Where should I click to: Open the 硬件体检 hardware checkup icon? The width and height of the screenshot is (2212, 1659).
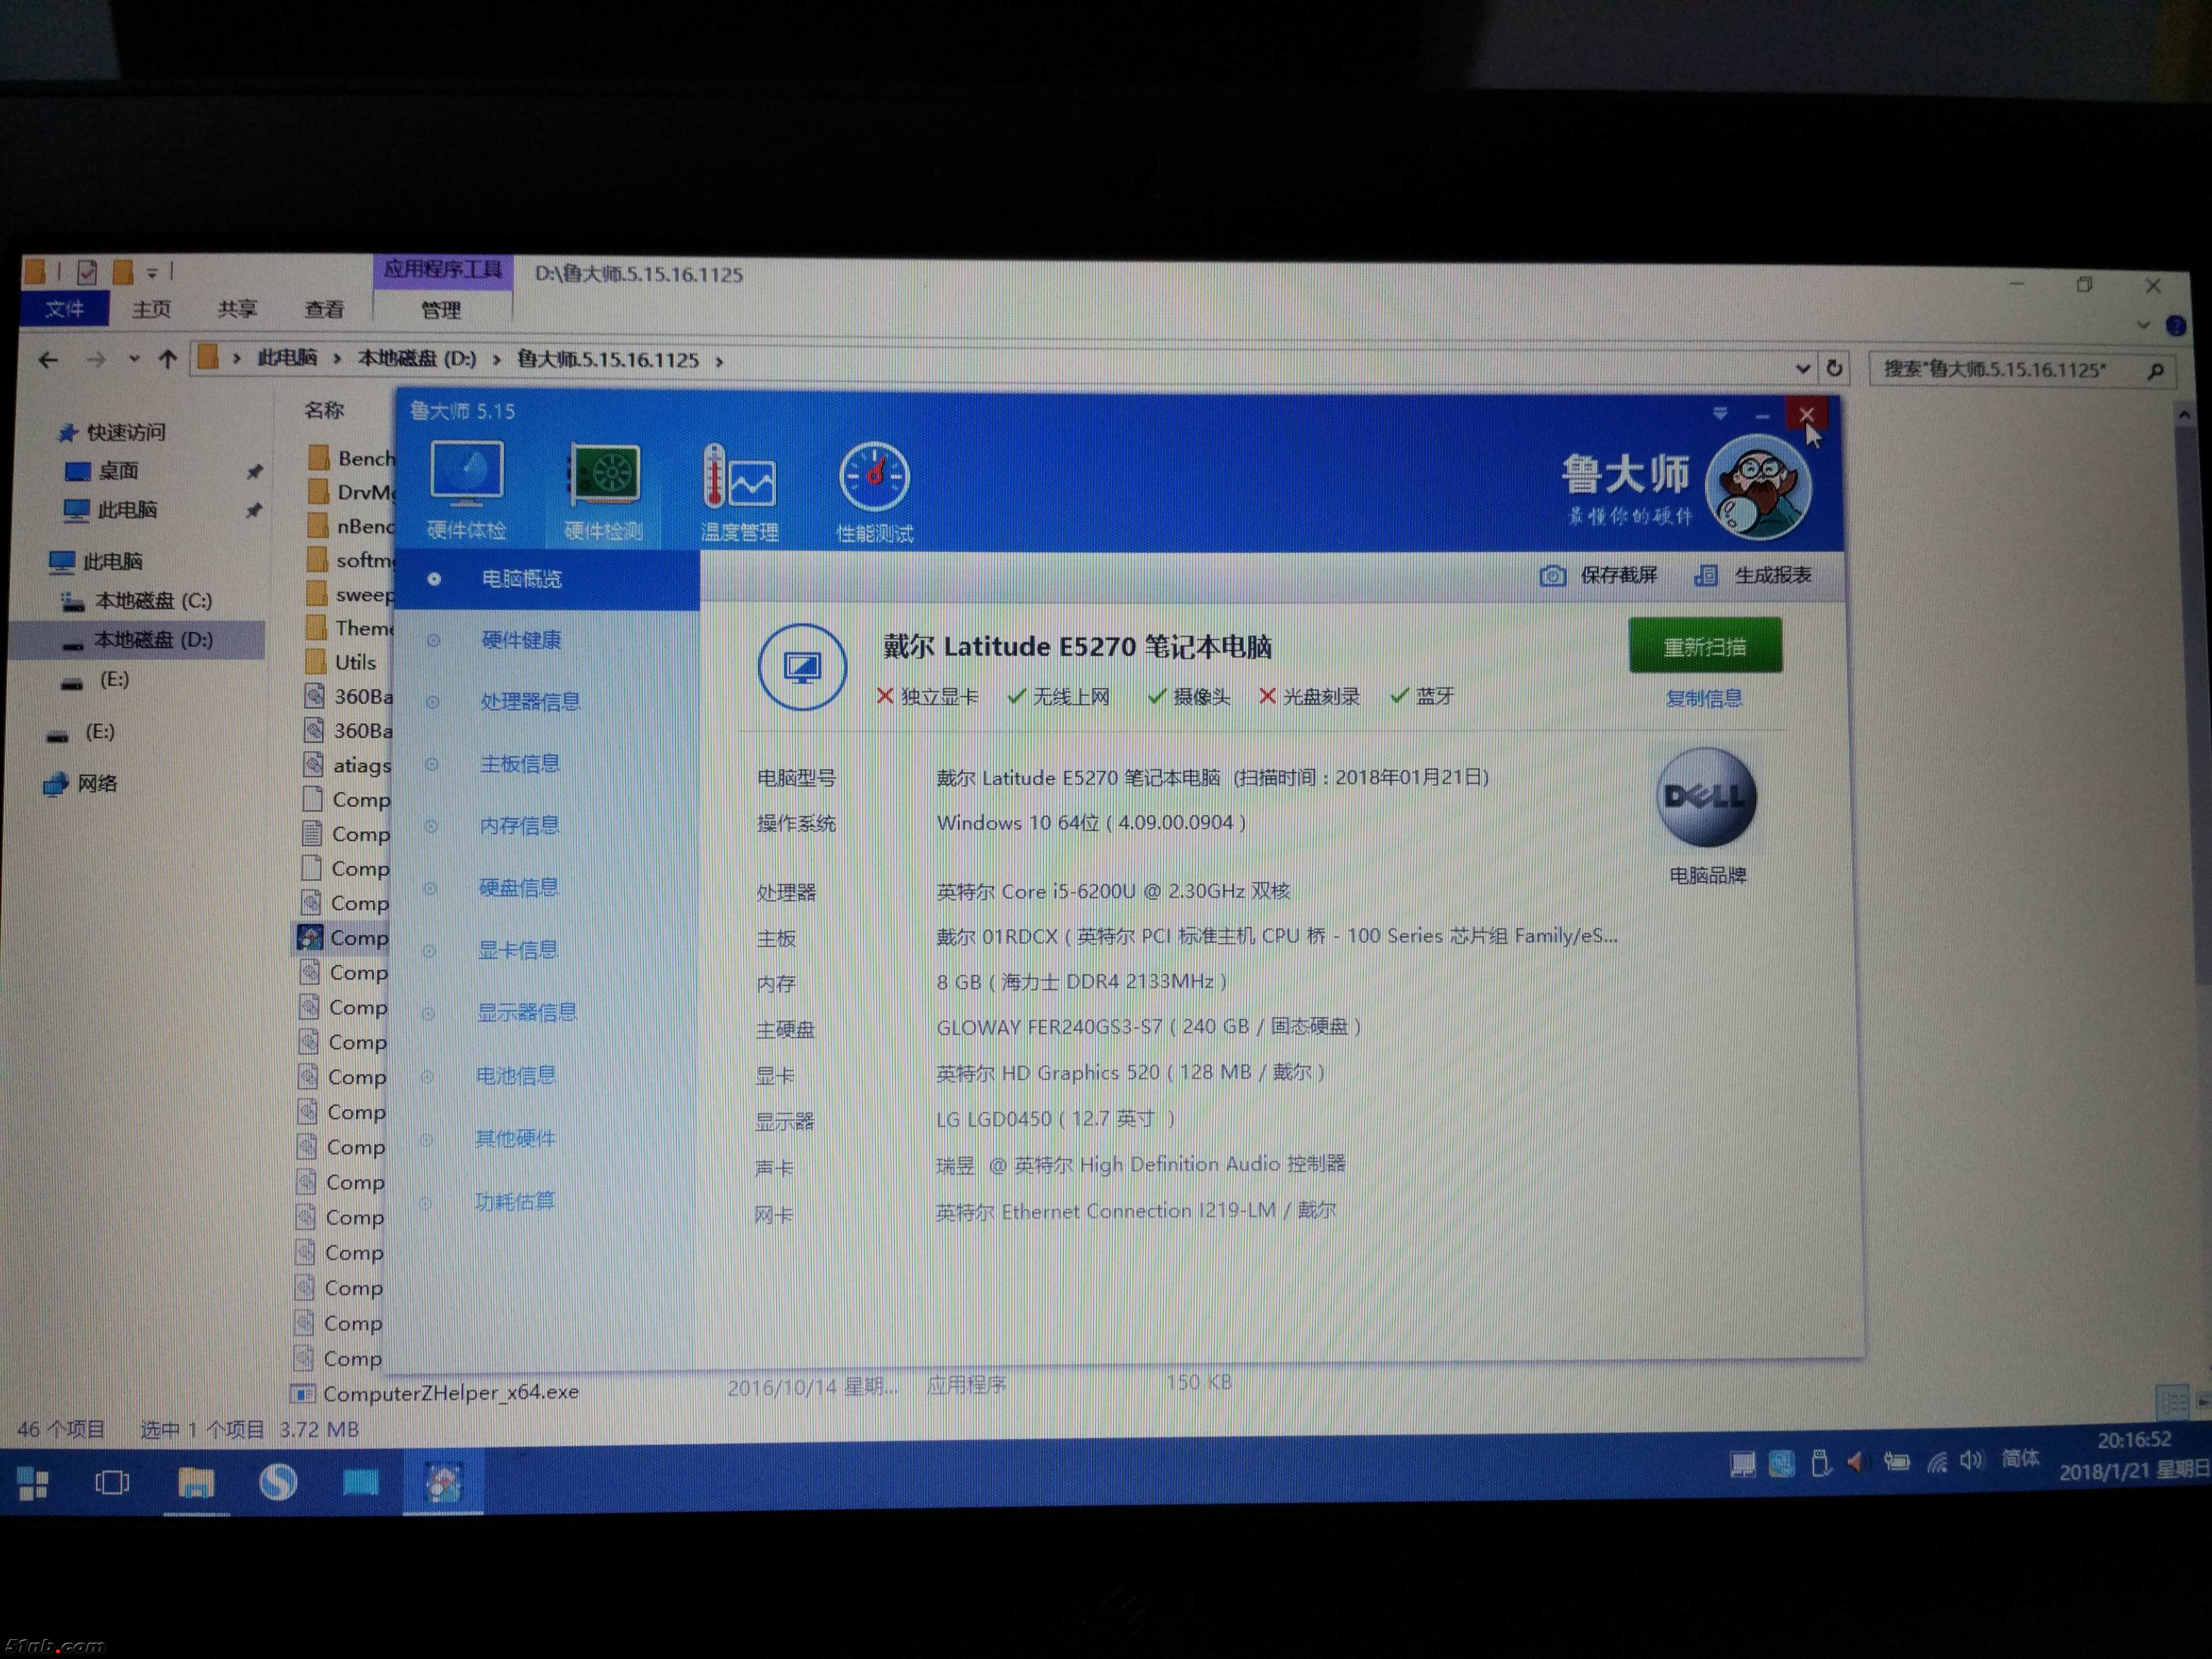click(466, 489)
